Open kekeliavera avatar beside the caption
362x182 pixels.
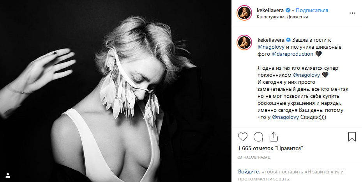(x=244, y=43)
